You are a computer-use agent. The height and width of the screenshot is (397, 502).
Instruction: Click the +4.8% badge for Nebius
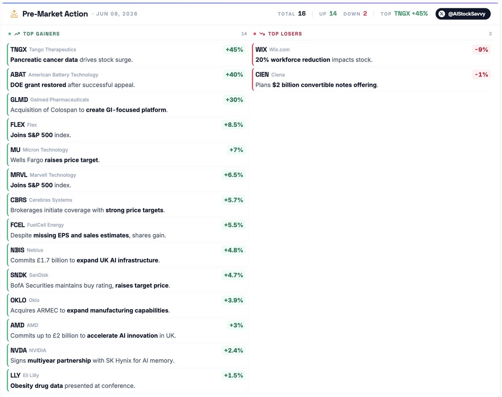click(x=233, y=250)
